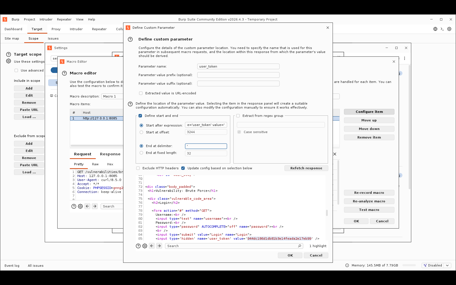Click the memory usage progress bar
This screenshot has height=285, width=456.
pyautogui.click(x=409, y=265)
